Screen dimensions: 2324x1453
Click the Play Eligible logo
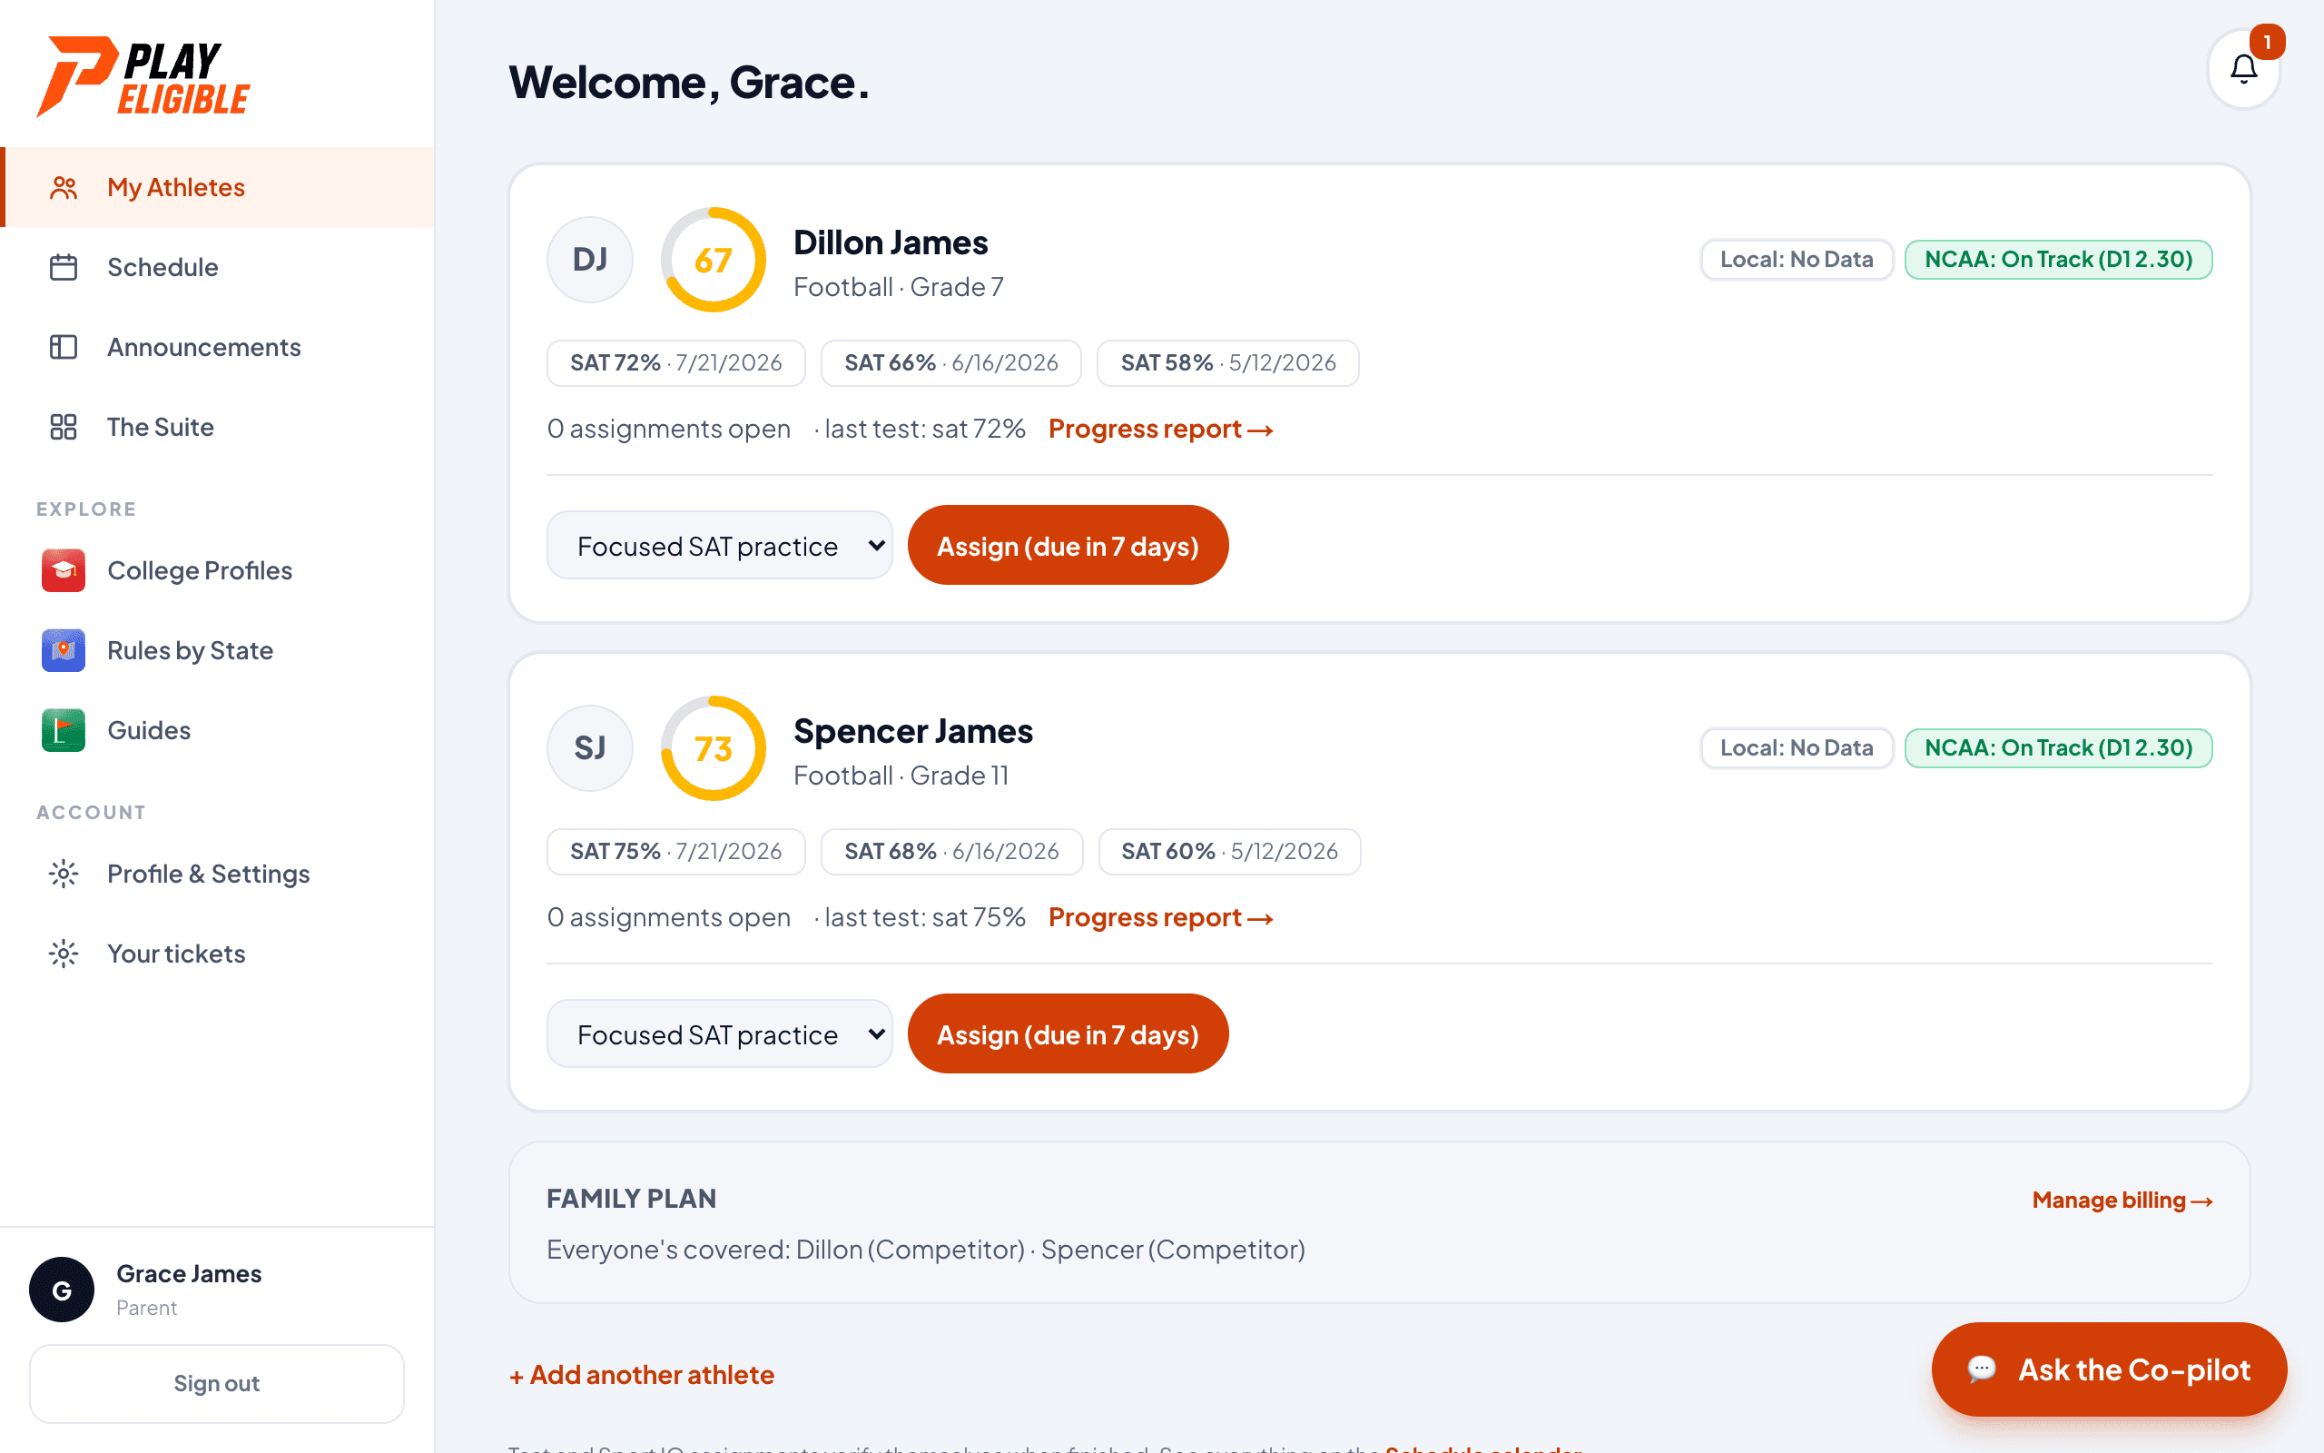click(x=143, y=77)
